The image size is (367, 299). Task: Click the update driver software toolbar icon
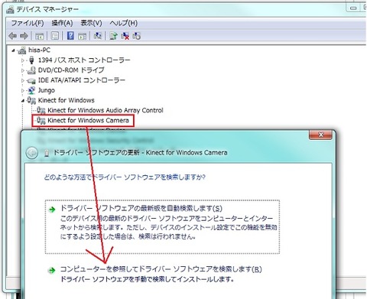pos(113,36)
